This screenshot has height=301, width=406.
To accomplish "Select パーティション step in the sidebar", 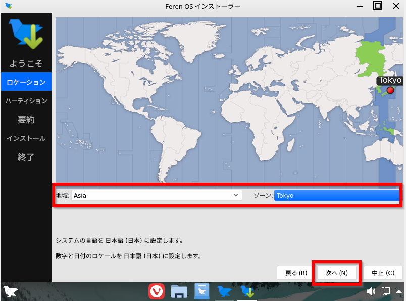I will tap(26, 101).
